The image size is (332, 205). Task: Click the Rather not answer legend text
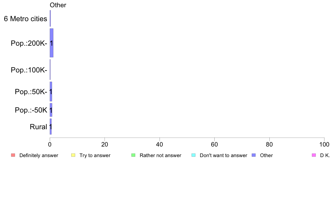160,155
